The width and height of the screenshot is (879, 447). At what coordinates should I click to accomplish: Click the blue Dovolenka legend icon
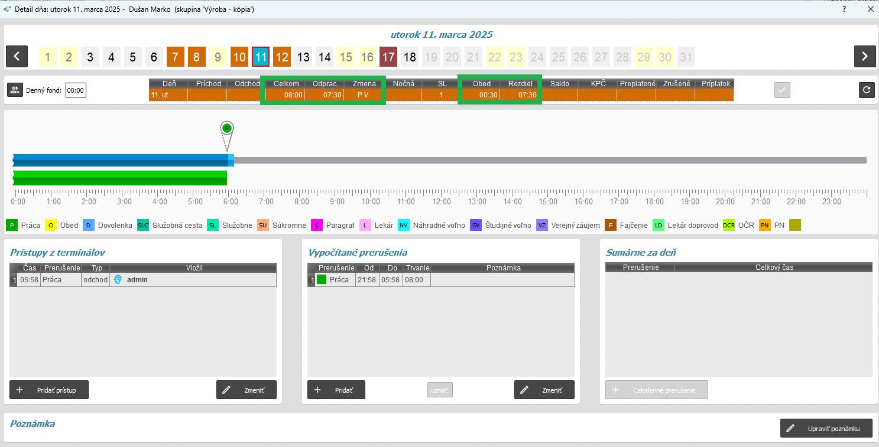(89, 225)
